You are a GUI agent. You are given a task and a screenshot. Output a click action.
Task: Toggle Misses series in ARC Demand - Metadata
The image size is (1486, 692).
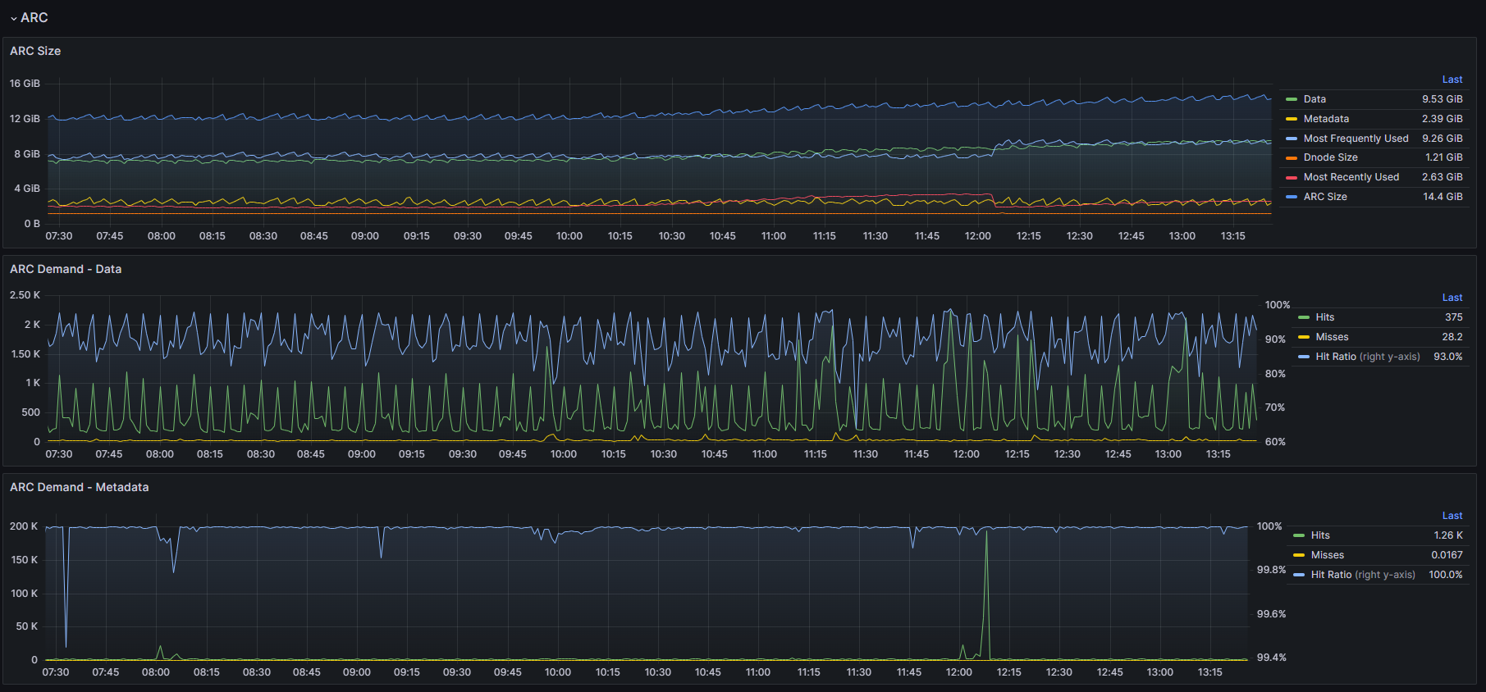pos(1327,555)
